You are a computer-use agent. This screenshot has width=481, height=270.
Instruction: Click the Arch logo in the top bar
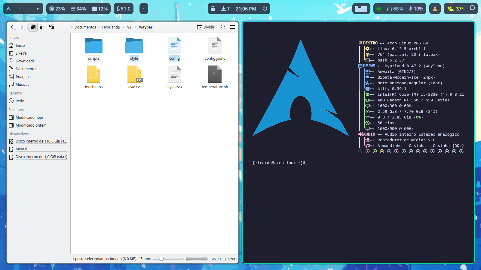[x=8, y=8]
